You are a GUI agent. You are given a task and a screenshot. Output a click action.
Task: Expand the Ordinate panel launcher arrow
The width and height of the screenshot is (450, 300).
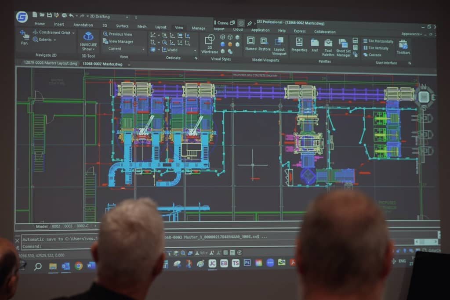[x=196, y=58]
